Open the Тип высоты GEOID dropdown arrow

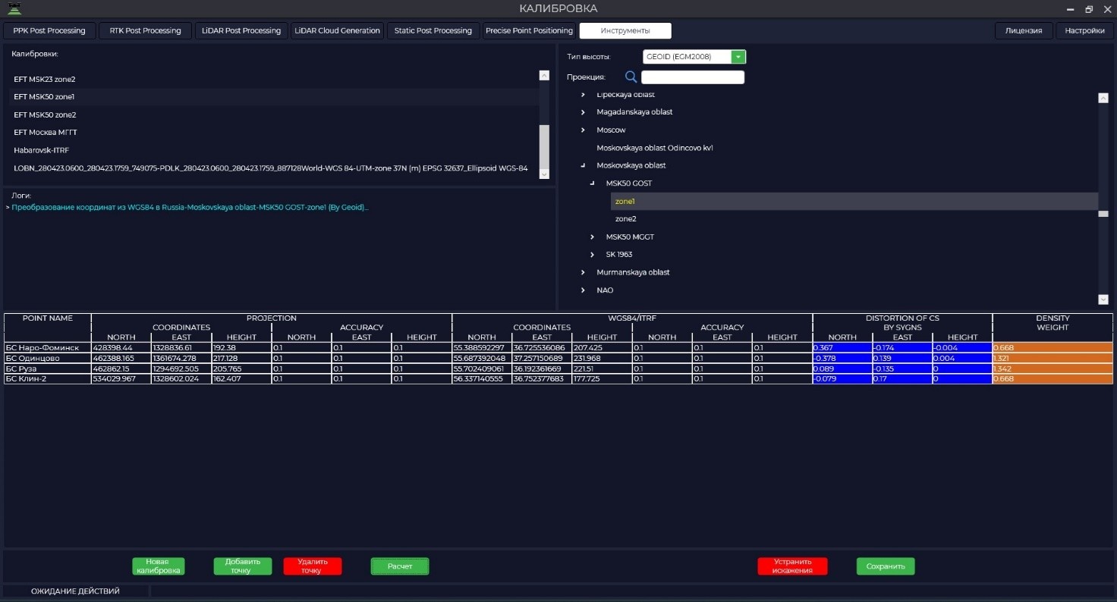[738, 57]
